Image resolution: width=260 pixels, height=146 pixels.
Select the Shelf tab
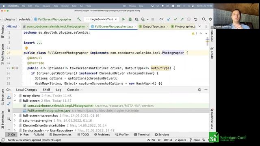(46, 90)
